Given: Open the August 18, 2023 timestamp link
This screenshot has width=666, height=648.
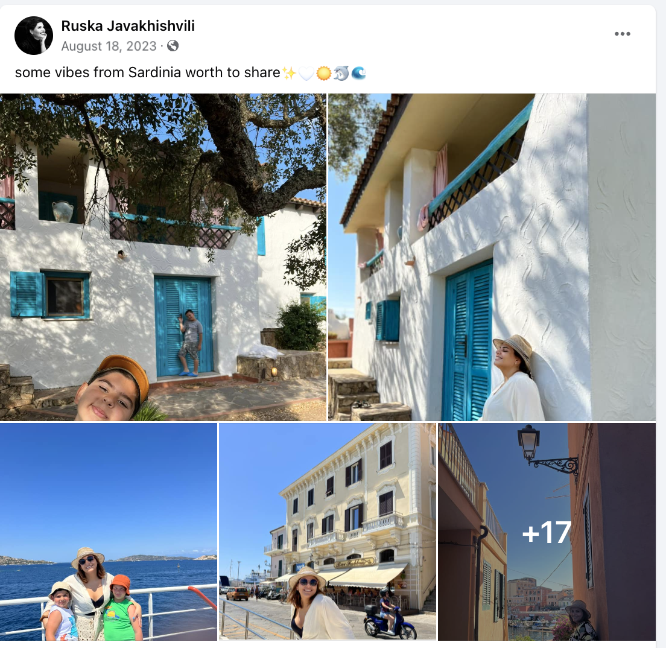Looking at the screenshot, I should pyautogui.click(x=109, y=46).
